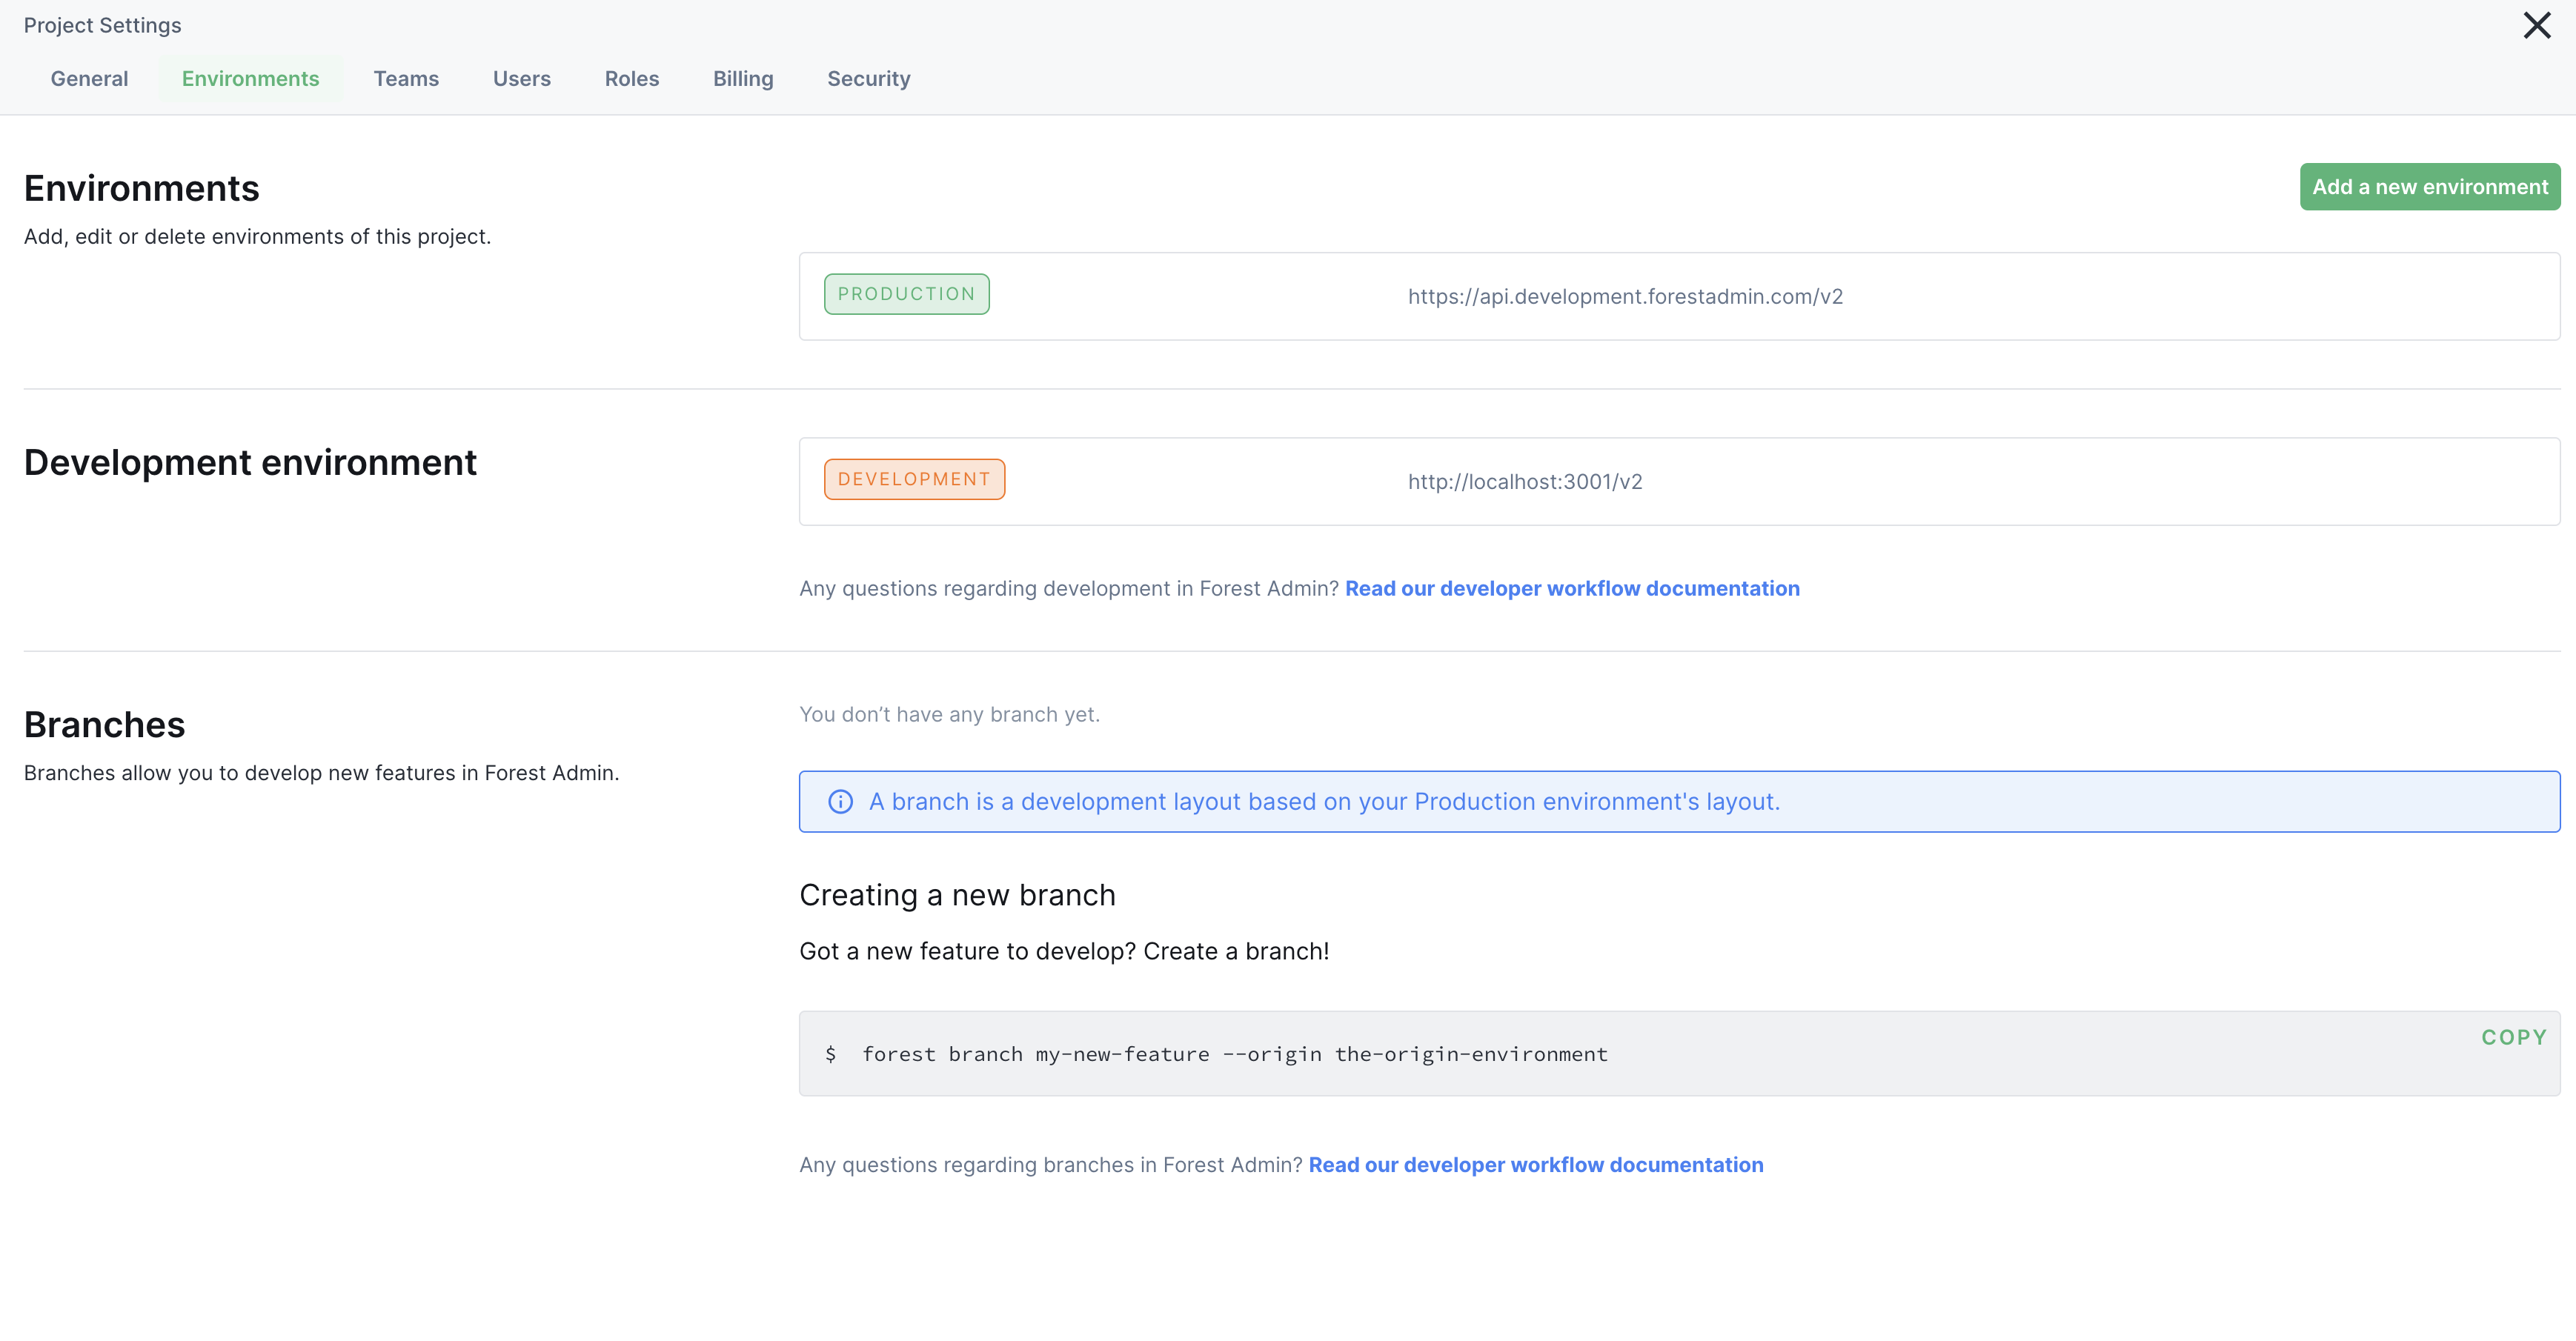Viewport: 2576px width, 1341px height.
Task: Click Add a new environment button
Action: click(x=2429, y=187)
